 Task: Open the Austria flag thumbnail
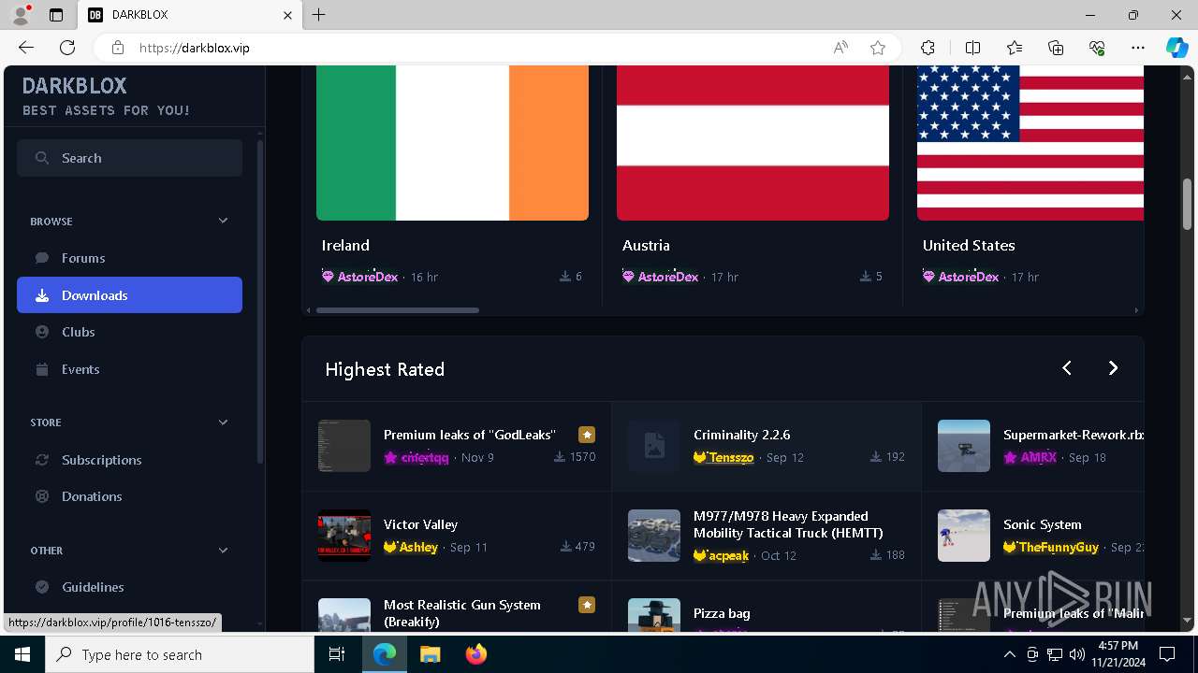pyautogui.click(x=752, y=143)
